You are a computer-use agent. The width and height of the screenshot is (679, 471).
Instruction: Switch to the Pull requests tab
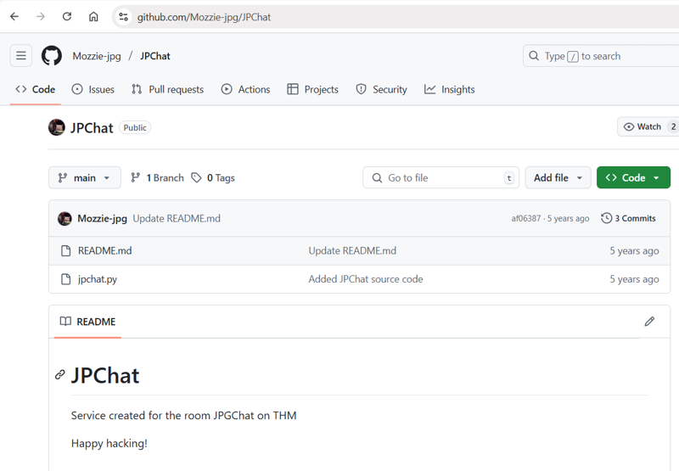[x=167, y=90]
